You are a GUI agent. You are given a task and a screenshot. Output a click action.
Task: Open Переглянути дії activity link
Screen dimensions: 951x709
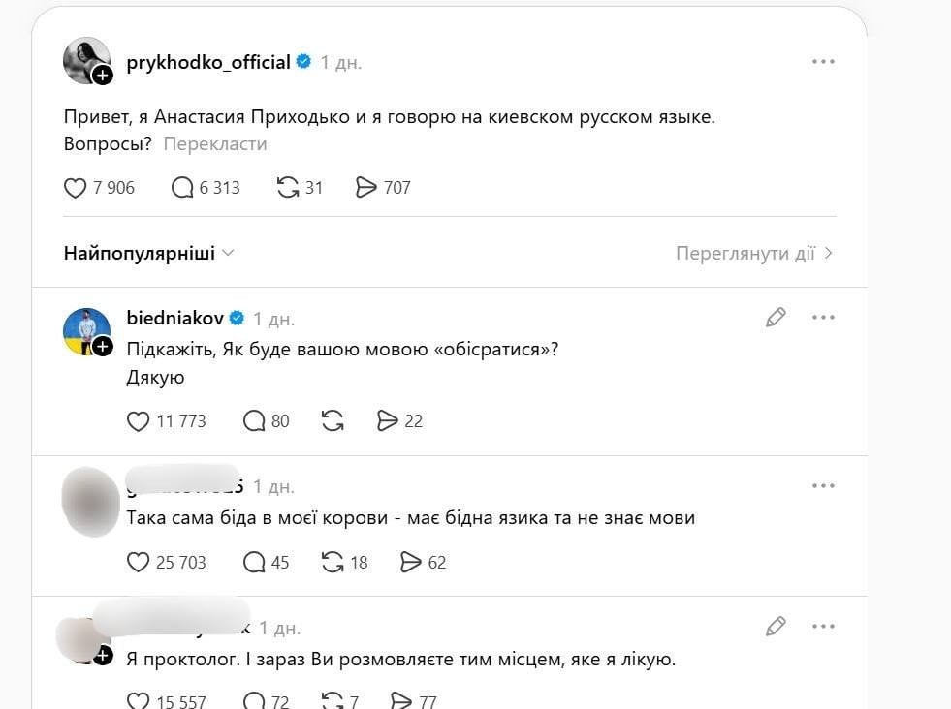click(x=754, y=254)
